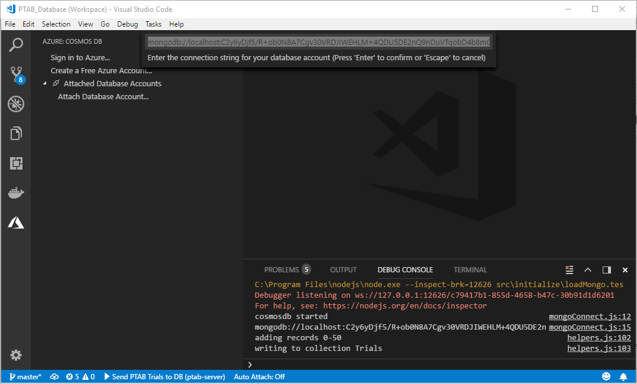Open the helpers.js:103 source link

click(599, 349)
